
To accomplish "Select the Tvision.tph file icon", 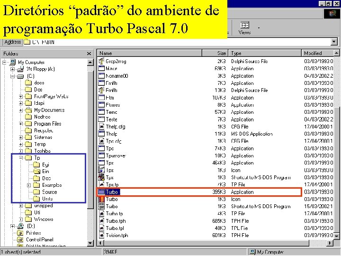I will coord(101,235).
